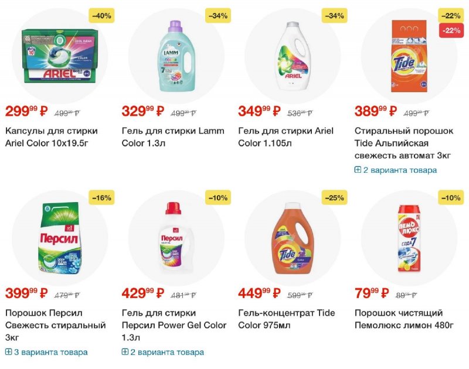Screen dimensions: 469x369
Task: Open the Ariel Color gel bottle image
Action: pos(293,56)
